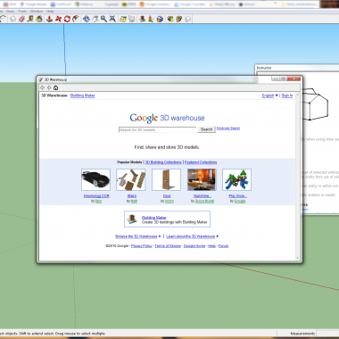Open the Window menu

[x=37, y=12]
